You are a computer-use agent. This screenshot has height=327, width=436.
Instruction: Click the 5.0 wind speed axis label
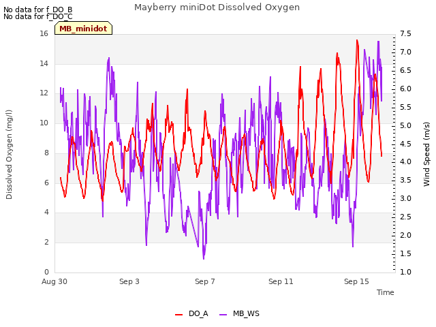405,125
